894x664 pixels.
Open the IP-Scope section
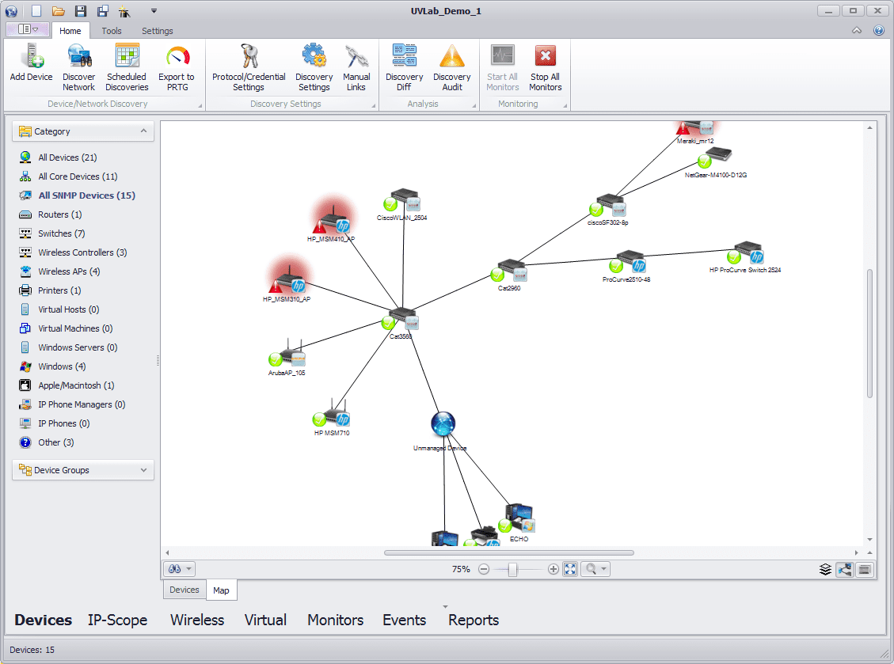[117, 620]
